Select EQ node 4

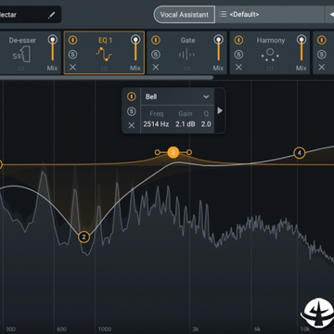tap(299, 153)
